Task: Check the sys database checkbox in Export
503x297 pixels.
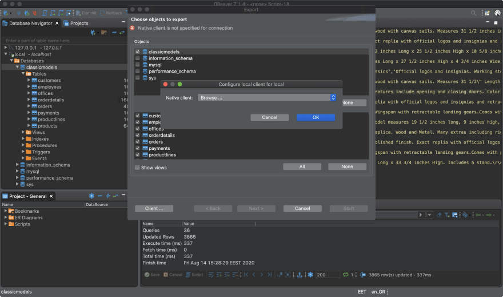Action: 138,78
